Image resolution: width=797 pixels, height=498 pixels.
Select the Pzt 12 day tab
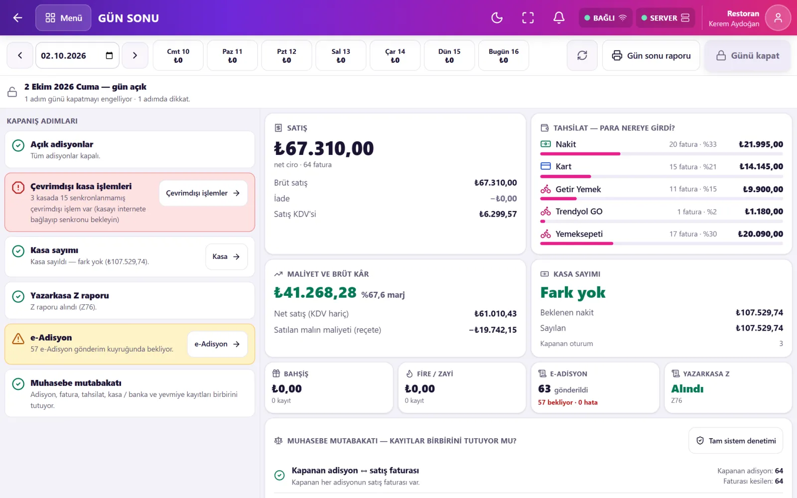point(286,55)
